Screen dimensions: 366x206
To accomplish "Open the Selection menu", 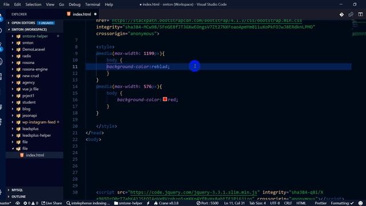I will [33, 5].
